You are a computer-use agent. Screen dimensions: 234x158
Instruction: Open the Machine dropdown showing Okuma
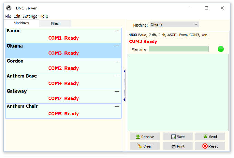click(174, 24)
